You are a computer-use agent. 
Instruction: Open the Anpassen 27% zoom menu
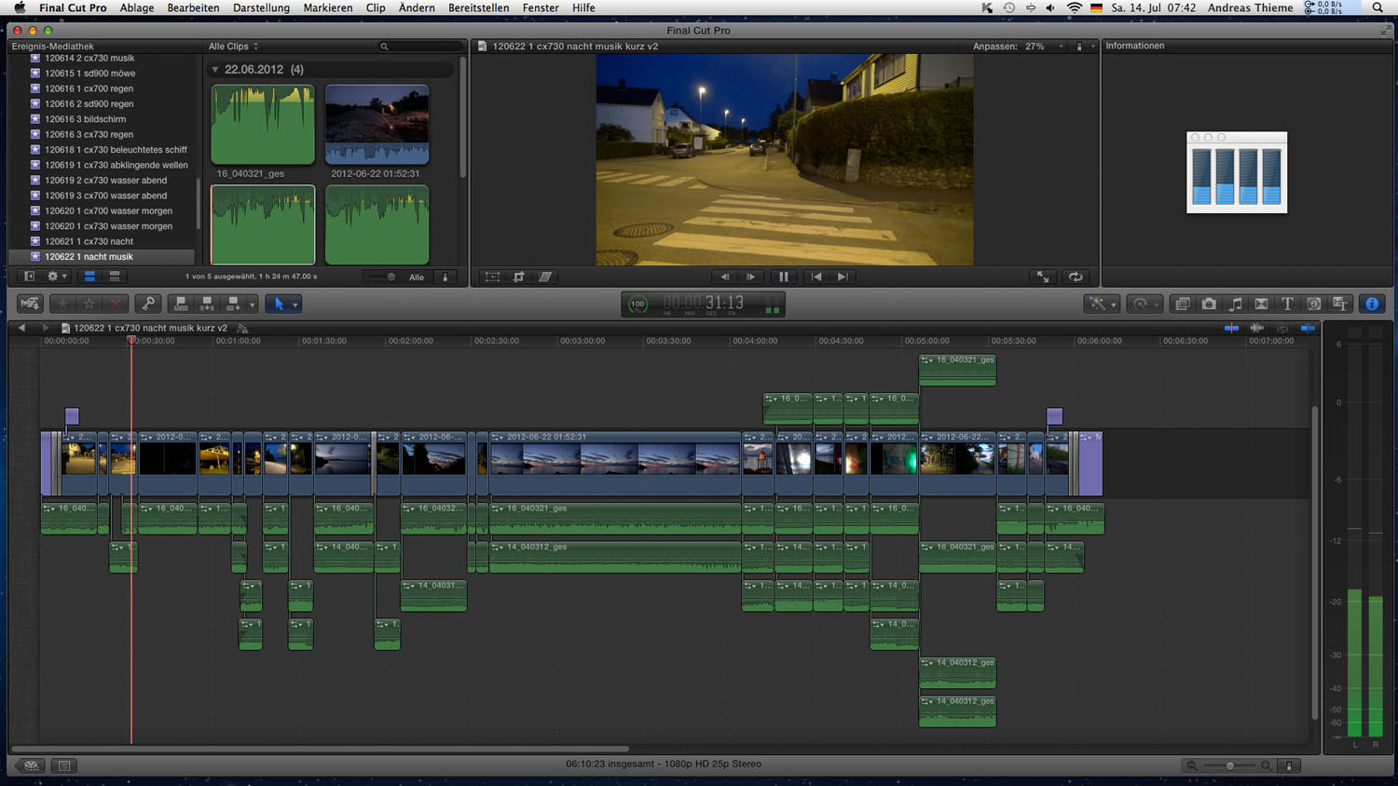point(1018,47)
